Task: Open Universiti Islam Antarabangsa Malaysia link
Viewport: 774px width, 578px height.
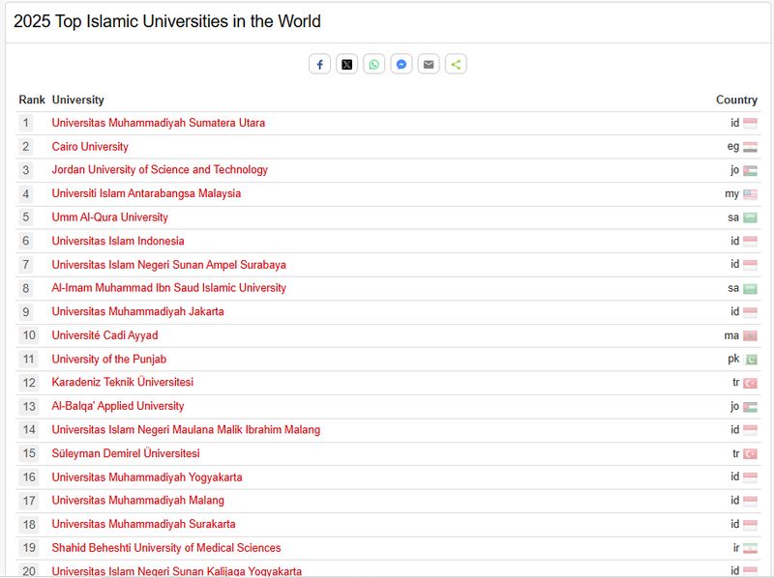Action: [x=146, y=193]
